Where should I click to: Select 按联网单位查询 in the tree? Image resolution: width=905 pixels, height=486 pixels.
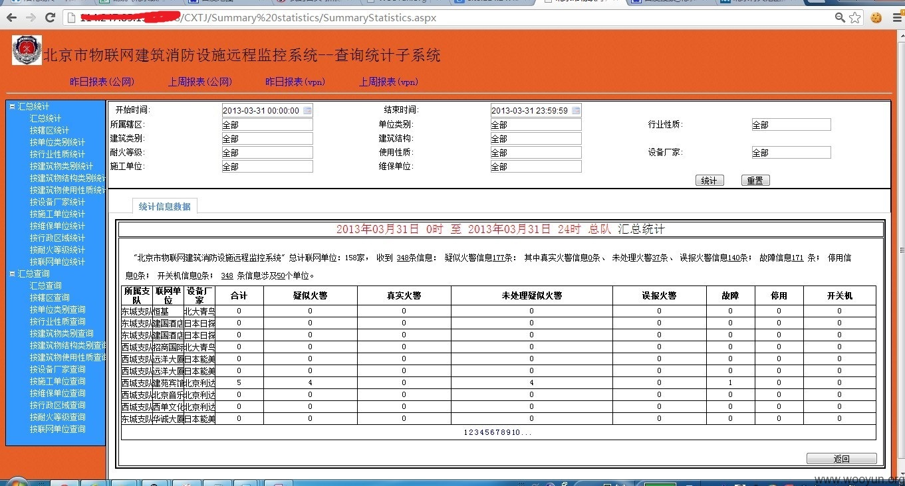[x=57, y=429]
